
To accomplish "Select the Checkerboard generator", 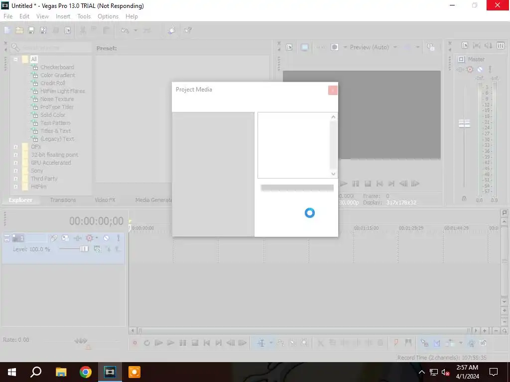I will pos(57,67).
